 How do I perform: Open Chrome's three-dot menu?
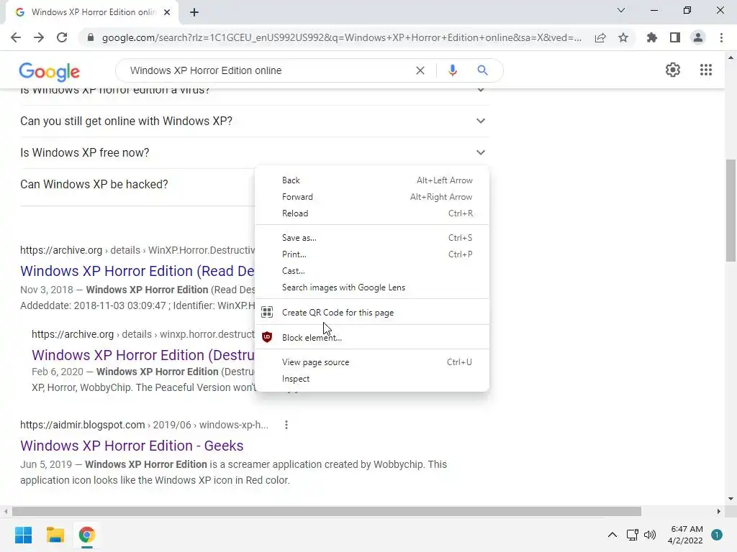(721, 37)
